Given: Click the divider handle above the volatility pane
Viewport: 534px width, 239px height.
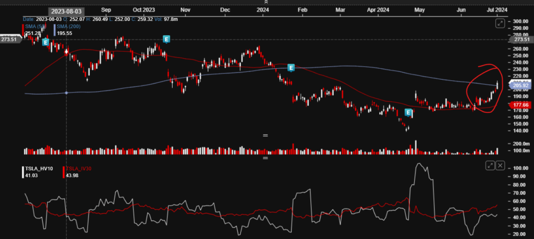Looking at the screenshot, I should 265,158.
